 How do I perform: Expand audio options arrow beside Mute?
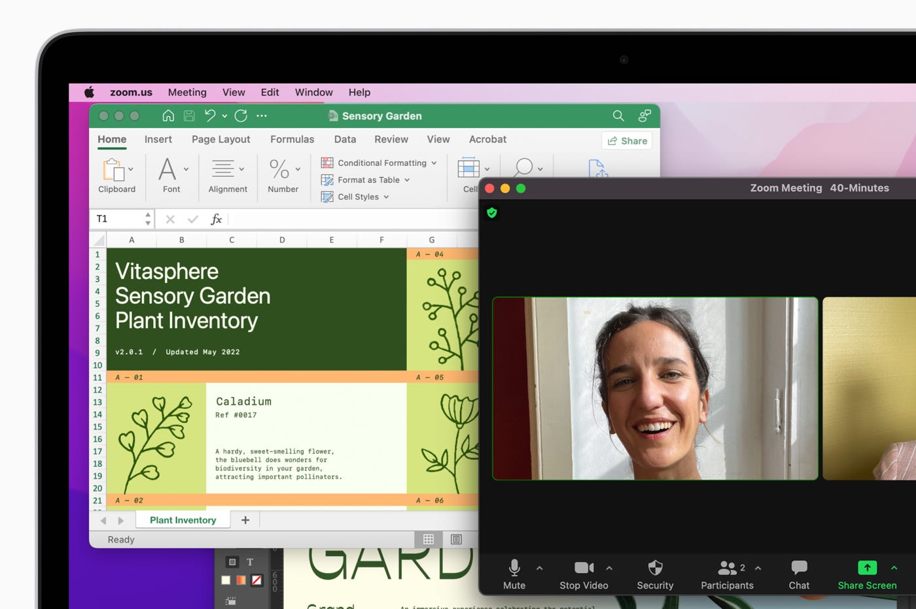pyautogui.click(x=540, y=568)
